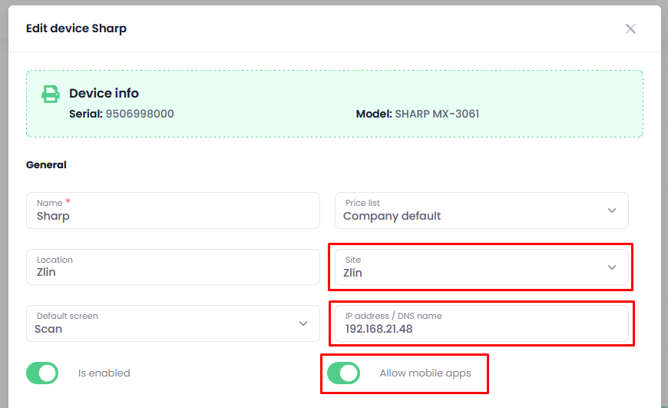Click the Edit device Sharp title
This screenshot has width=668, height=408.
click(x=76, y=28)
